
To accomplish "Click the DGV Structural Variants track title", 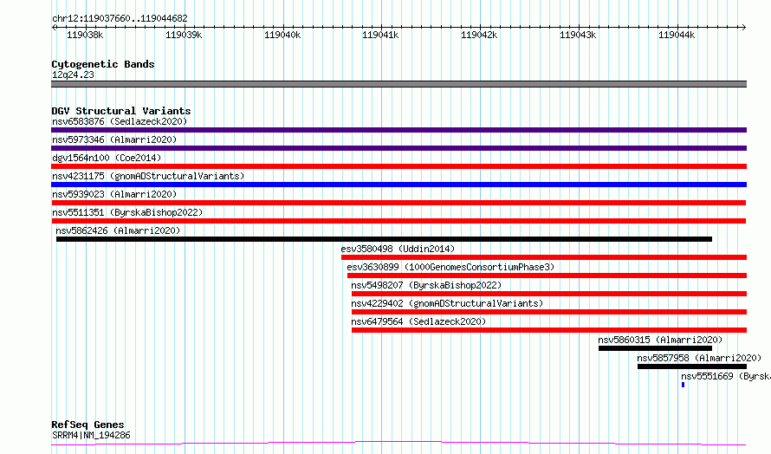I will pyautogui.click(x=121, y=111).
